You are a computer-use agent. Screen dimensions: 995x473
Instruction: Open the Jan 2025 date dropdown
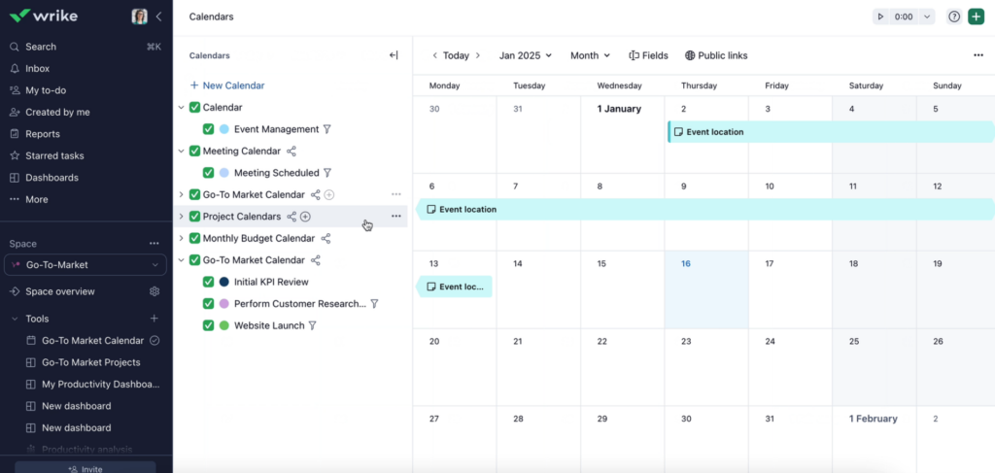pos(526,55)
